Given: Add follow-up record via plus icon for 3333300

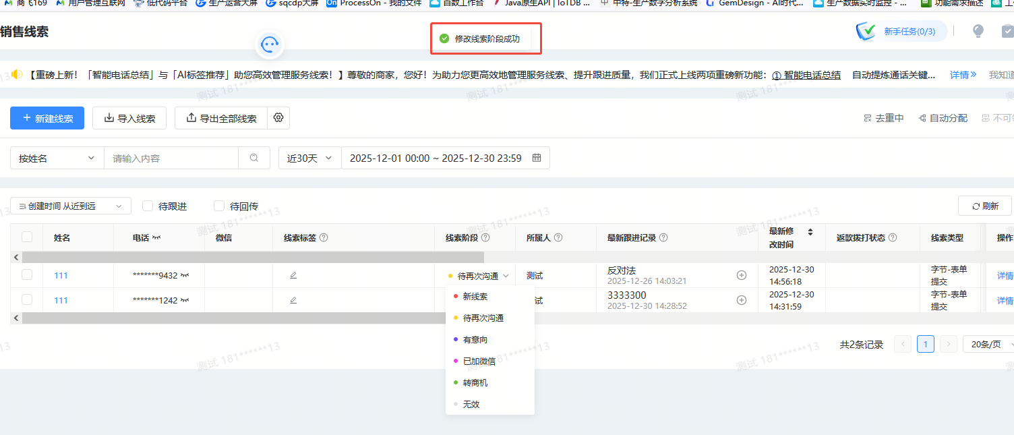Looking at the screenshot, I should 742,300.
